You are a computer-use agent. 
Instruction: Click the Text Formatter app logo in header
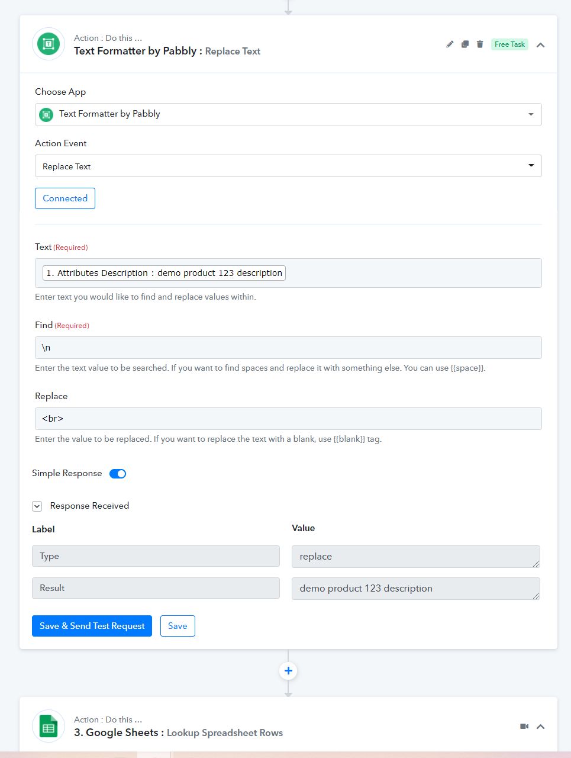pos(49,44)
